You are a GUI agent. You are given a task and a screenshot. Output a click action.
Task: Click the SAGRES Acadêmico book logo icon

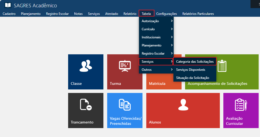point(8,5)
